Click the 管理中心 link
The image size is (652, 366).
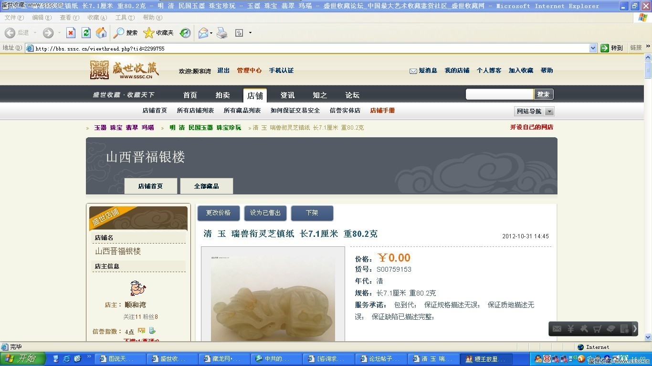tap(249, 71)
